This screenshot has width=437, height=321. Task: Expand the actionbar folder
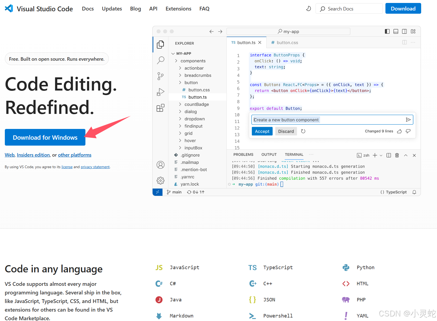[180, 68]
